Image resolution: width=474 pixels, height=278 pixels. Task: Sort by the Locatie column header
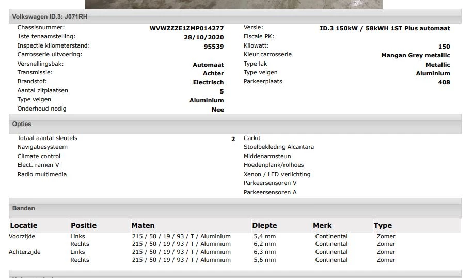[24, 225]
